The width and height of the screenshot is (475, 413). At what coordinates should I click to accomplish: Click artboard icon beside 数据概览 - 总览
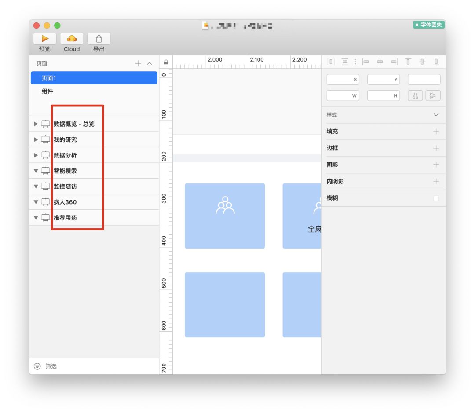pyautogui.click(x=45, y=124)
